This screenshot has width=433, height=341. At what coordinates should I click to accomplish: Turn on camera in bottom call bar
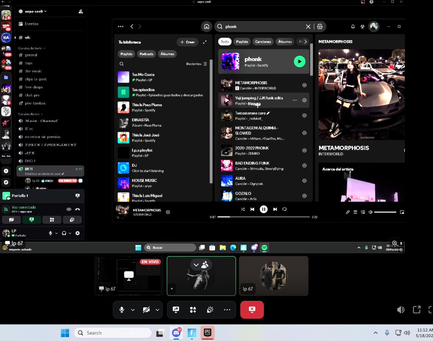[146, 310]
